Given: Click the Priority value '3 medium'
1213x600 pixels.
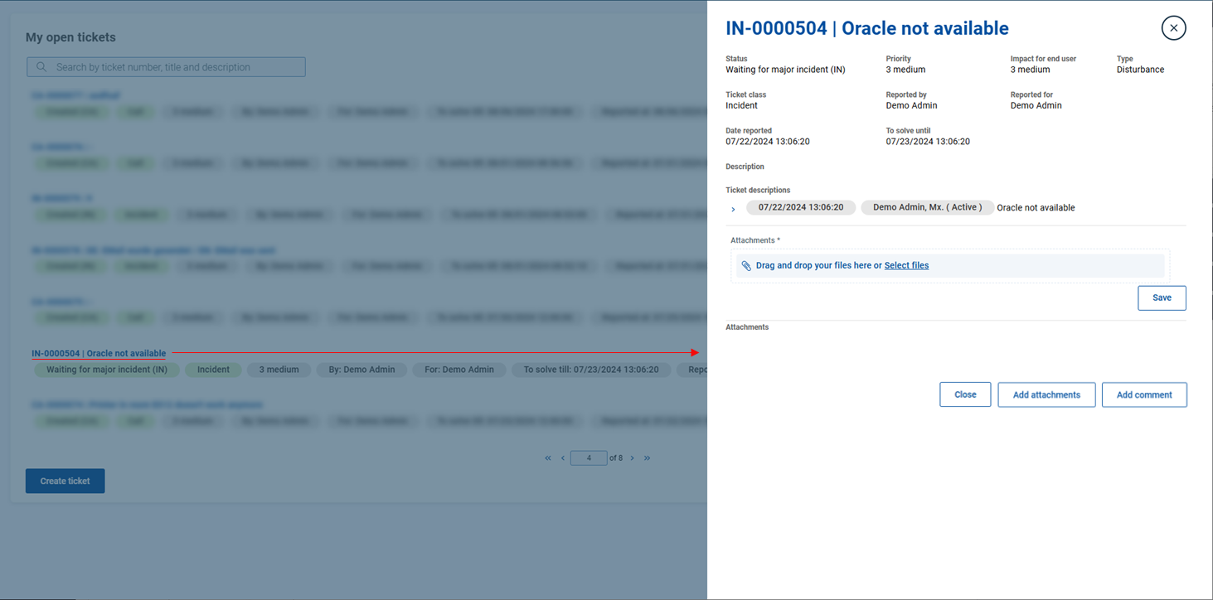Looking at the screenshot, I should pyautogui.click(x=905, y=70).
